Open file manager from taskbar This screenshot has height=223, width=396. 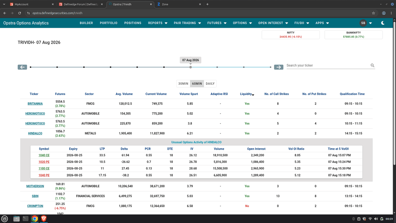[x=16, y=219]
